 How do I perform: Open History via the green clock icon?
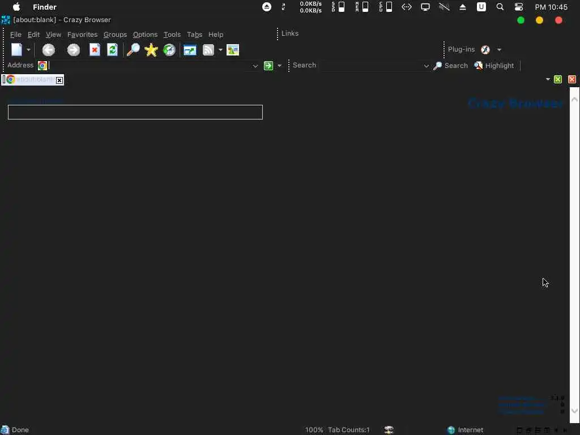[x=169, y=50]
